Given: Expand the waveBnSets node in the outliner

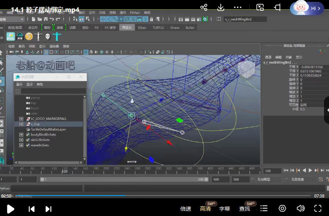Looking at the screenshot, I should click(21, 145).
